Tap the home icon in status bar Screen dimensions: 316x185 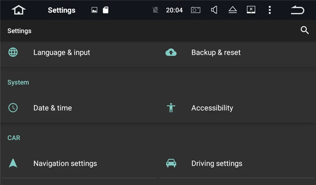19,10
